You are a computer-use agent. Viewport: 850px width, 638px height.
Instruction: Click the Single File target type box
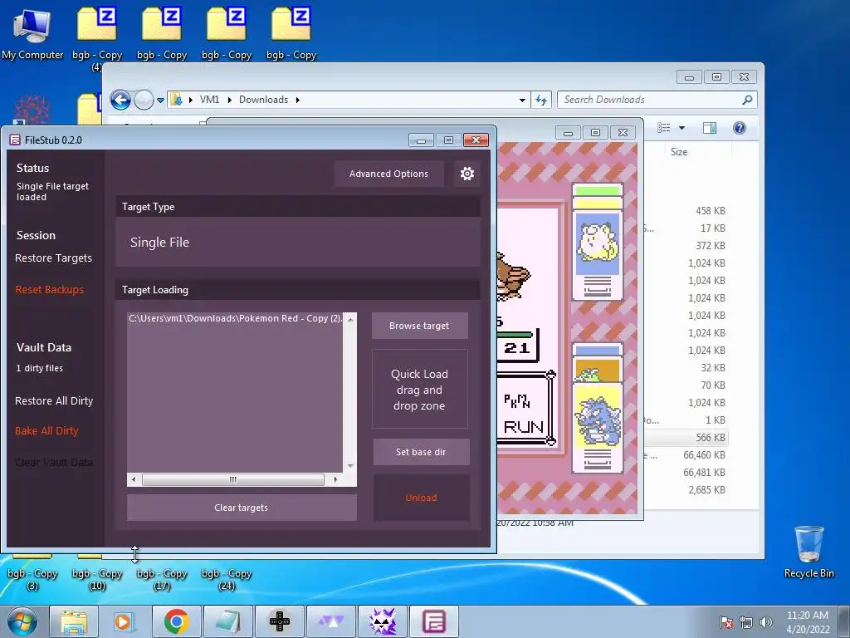tap(298, 242)
